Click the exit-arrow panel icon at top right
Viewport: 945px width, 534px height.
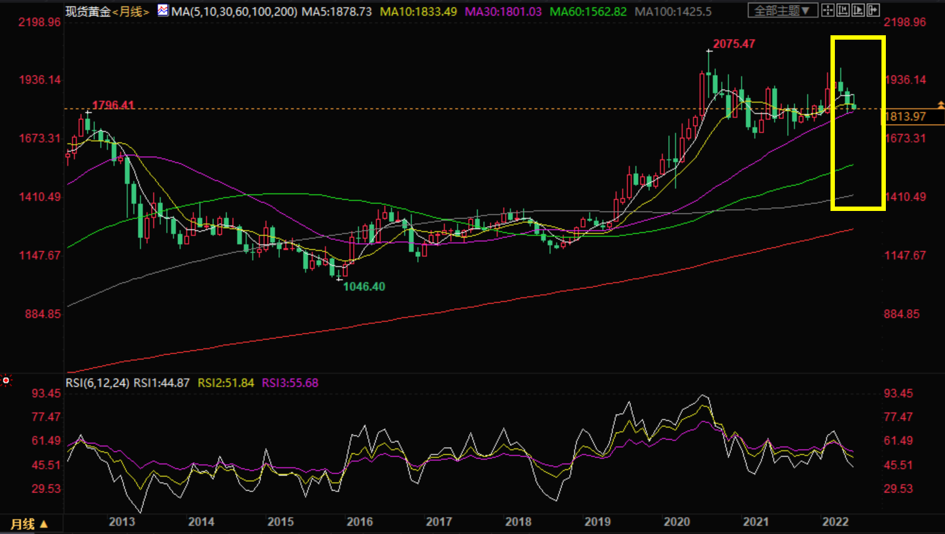tap(873, 10)
